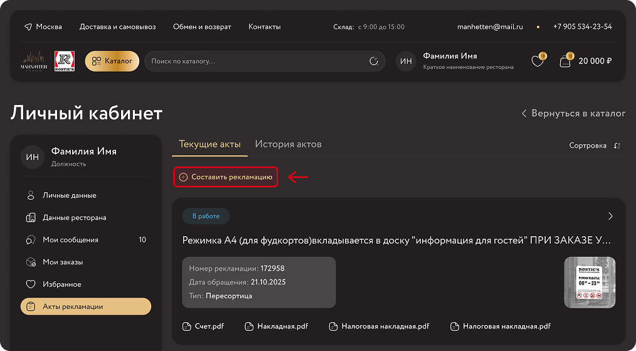This screenshot has height=351, width=636.
Task: Go back via Вернуться в каталог
Action: coord(573,114)
